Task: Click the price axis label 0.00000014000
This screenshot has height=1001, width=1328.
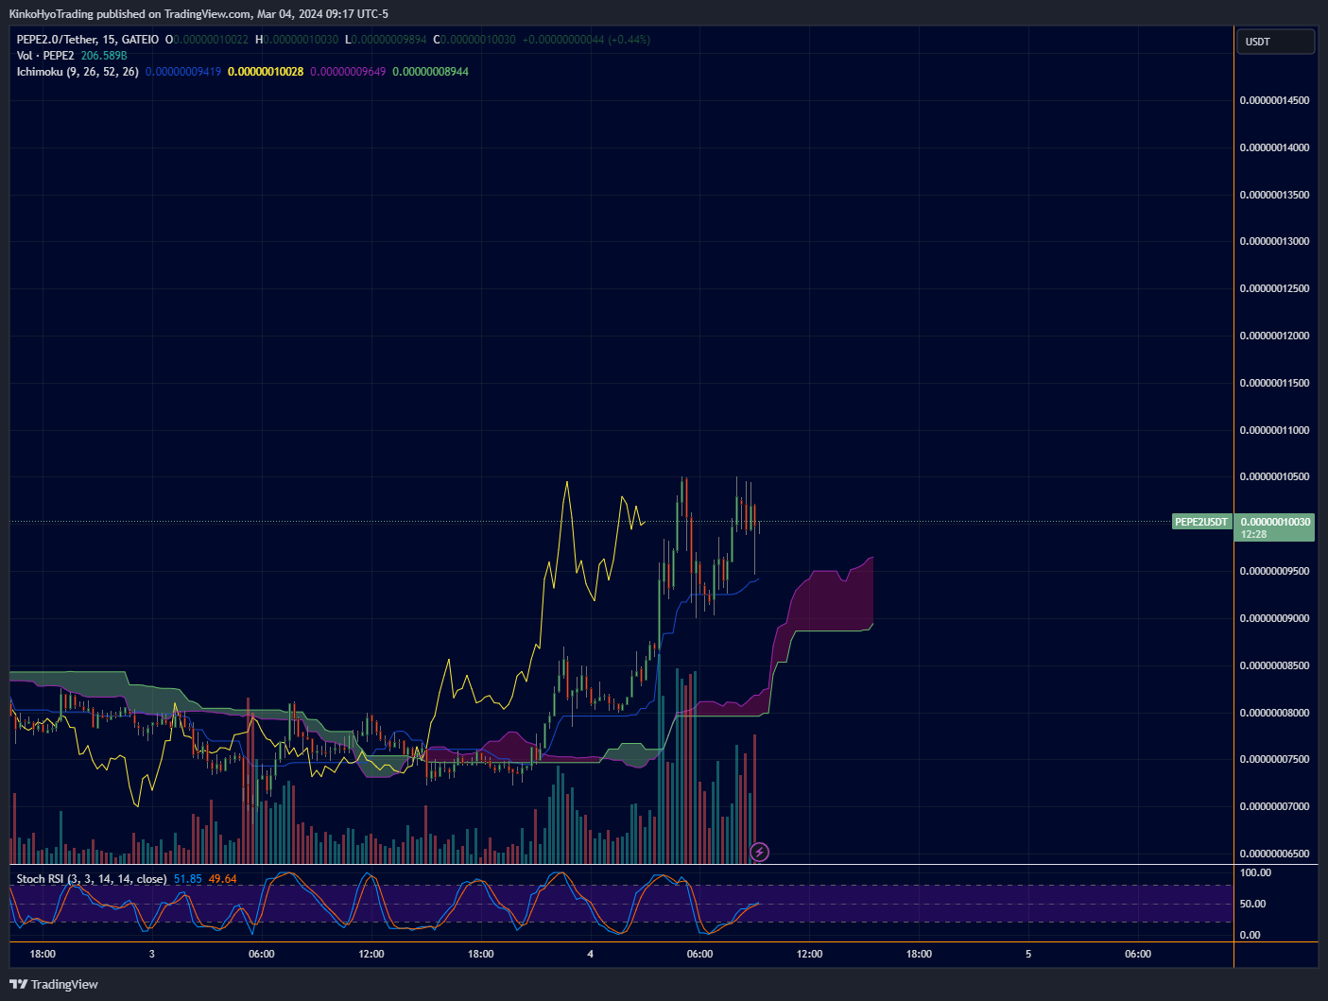Action: [1275, 147]
